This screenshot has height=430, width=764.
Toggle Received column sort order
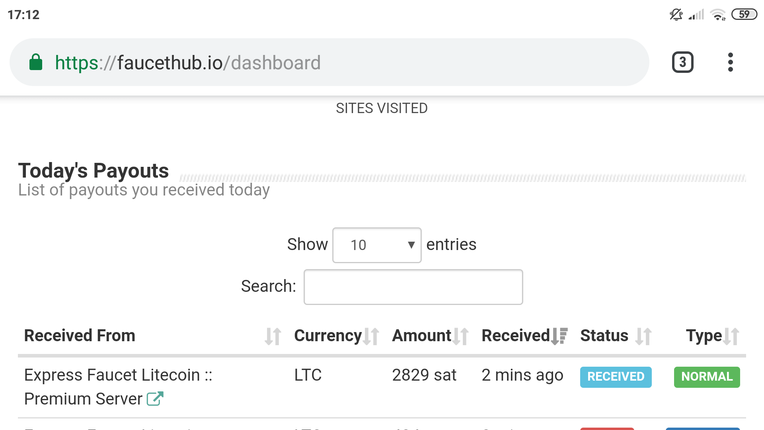(x=559, y=336)
